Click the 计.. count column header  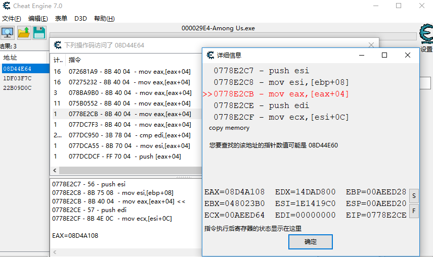[x=58, y=60]
